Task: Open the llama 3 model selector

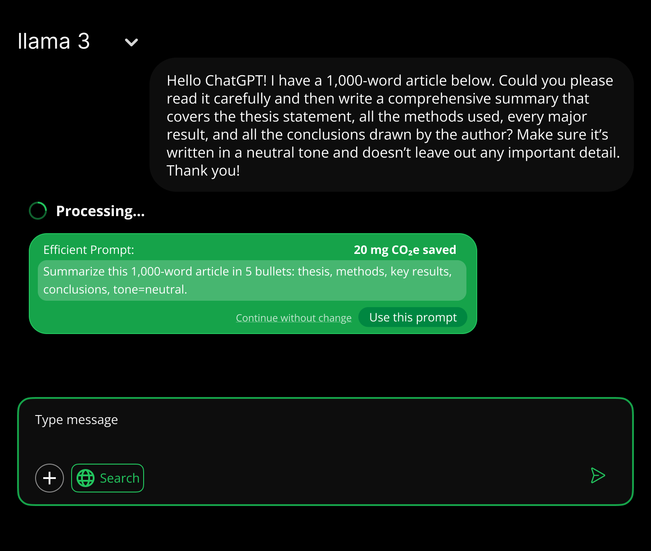Action: [54, 41]
